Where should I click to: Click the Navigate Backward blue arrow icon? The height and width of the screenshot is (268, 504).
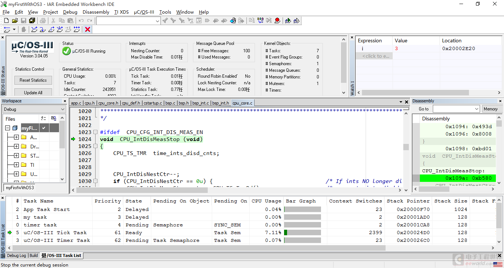tap(233, 21)
